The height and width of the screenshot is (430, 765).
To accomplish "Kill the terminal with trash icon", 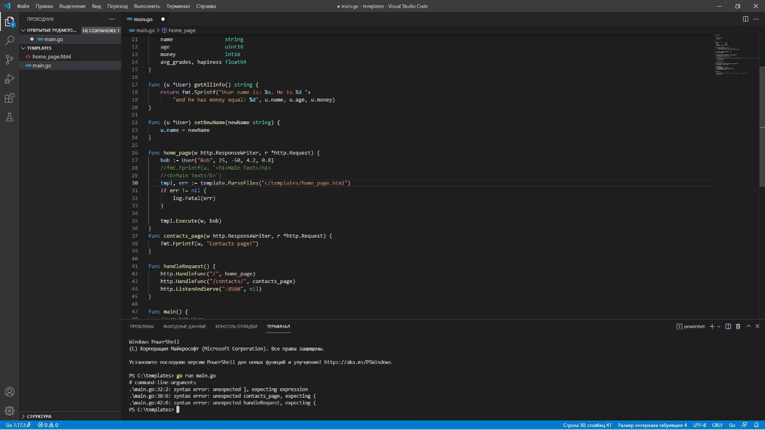I will point(738,327).
